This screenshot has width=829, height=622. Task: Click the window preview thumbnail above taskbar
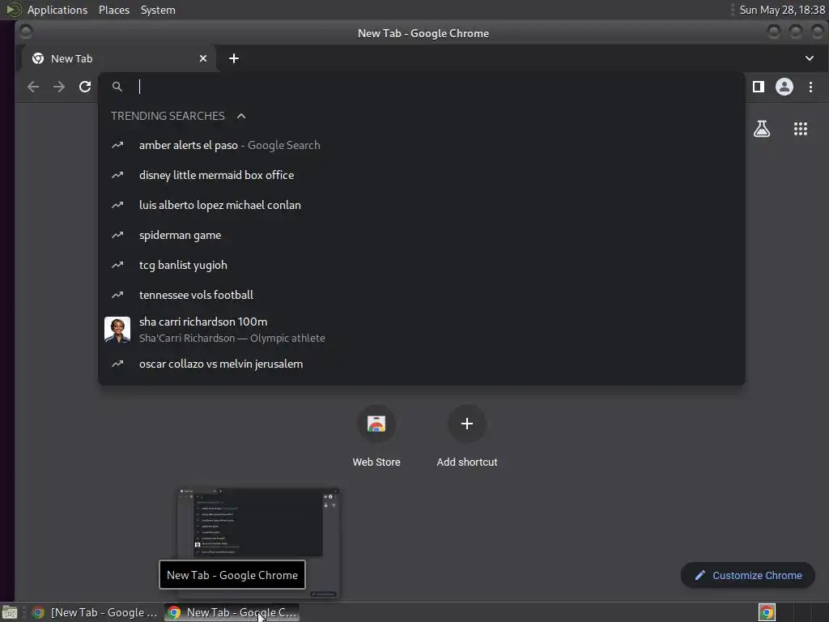pyautogui.click(x=257, y=543)
